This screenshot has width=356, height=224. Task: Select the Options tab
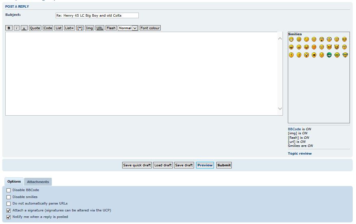[x=14, y=181]
